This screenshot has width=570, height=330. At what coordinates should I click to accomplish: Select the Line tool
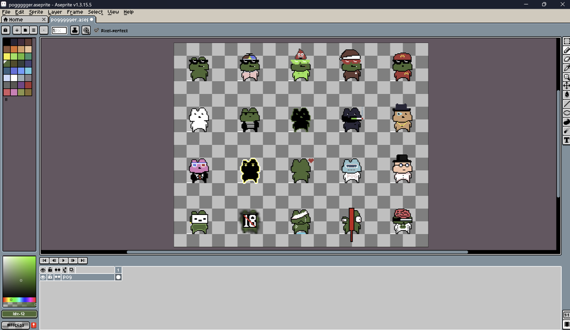click(566, 104)
